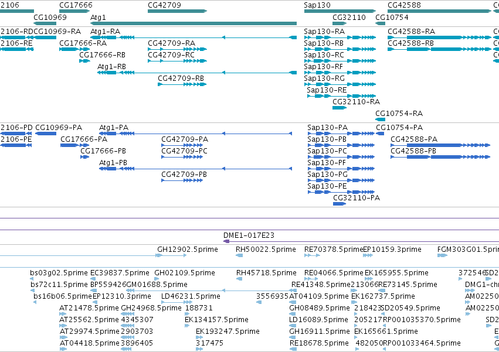Image resolution: width=499 pixels, height=352 pixels.
Task: Click protein Sap130-PF
Action: click(341, 169)
